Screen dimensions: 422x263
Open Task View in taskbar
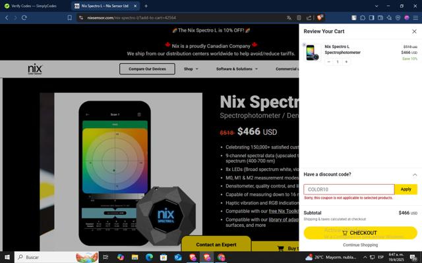pos(105,257)
